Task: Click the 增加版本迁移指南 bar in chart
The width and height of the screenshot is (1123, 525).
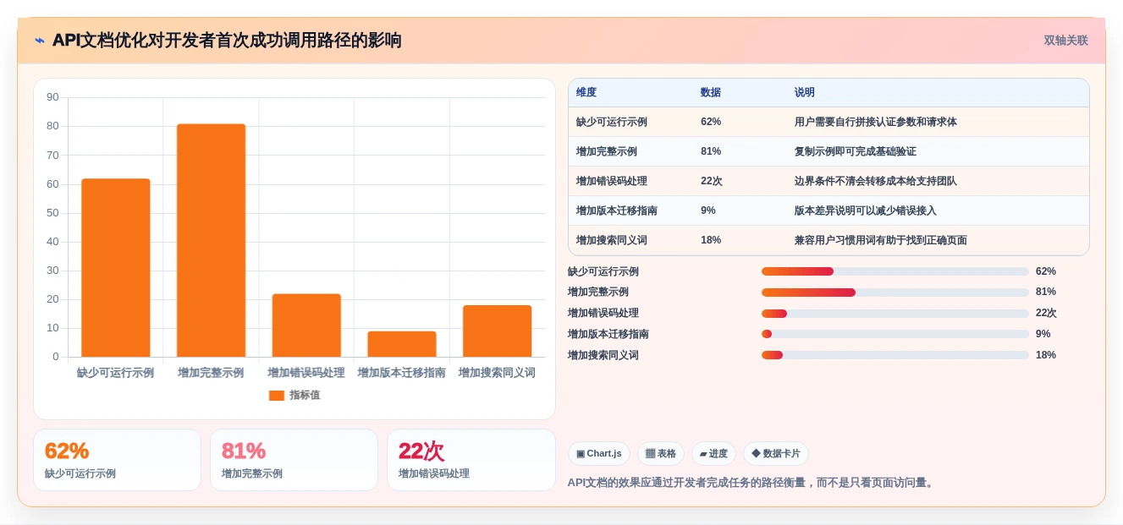Action: (x=402, y=343)
